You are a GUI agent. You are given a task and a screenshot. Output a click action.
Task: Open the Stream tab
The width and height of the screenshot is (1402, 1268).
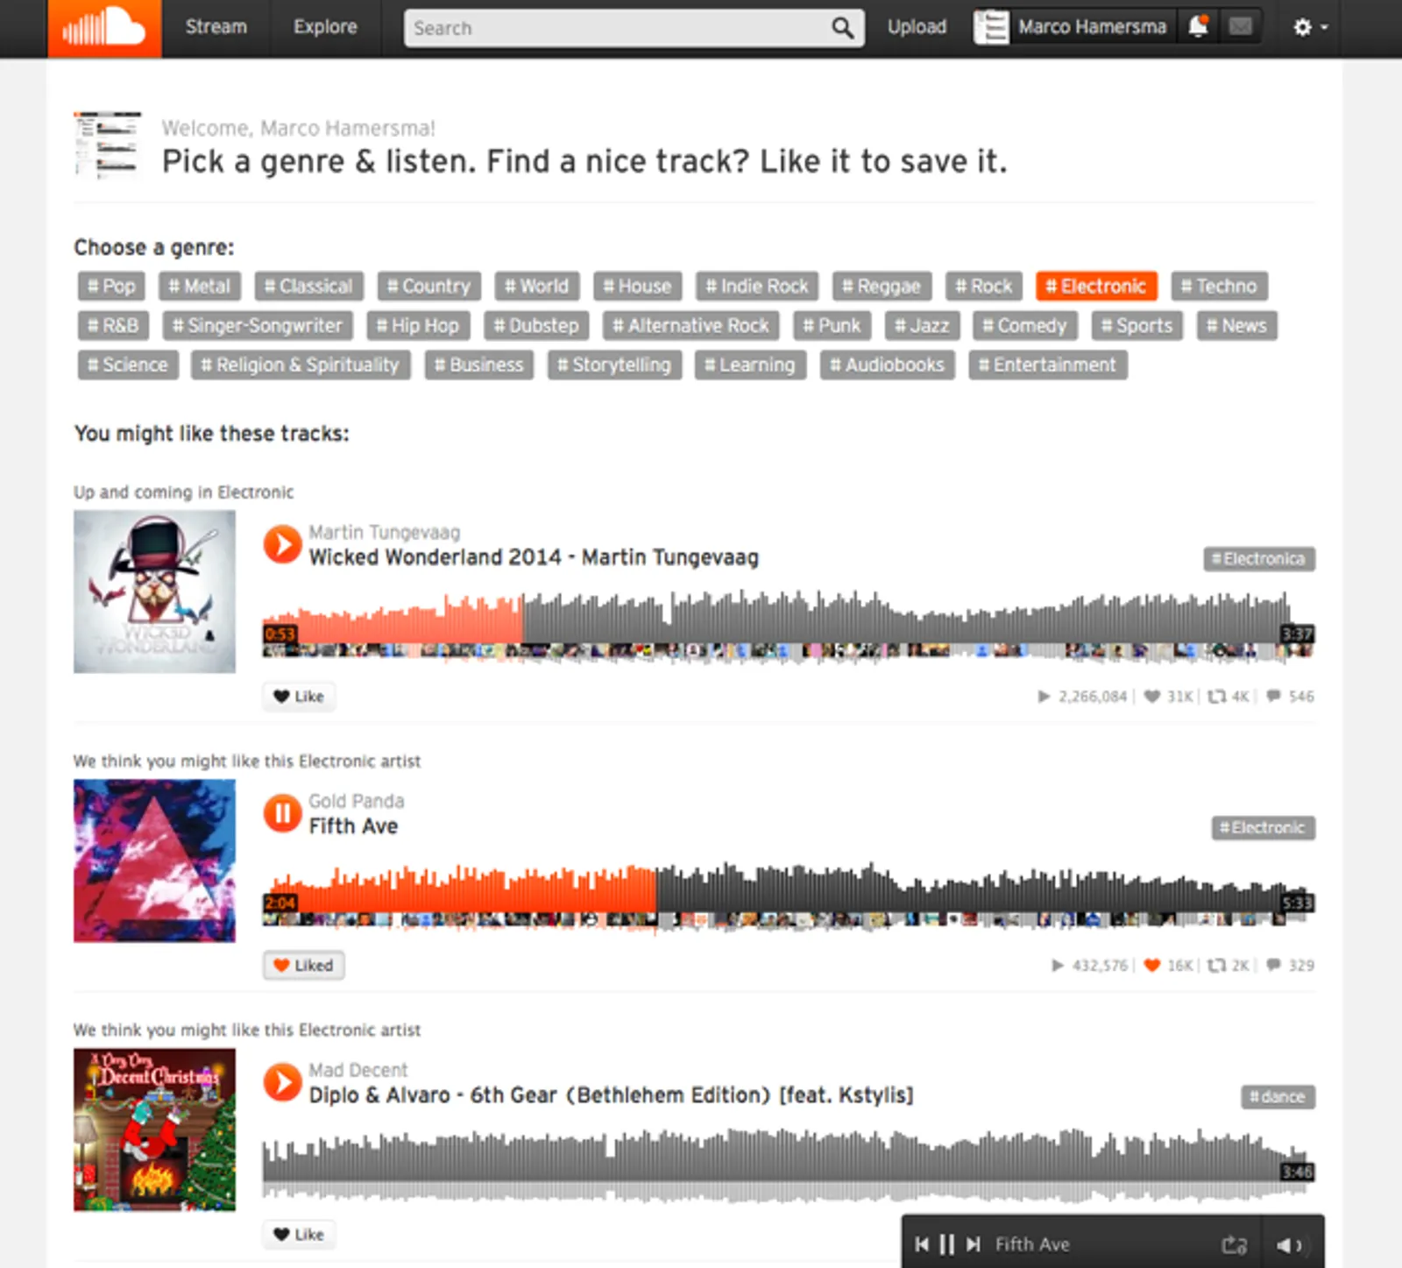216,27
